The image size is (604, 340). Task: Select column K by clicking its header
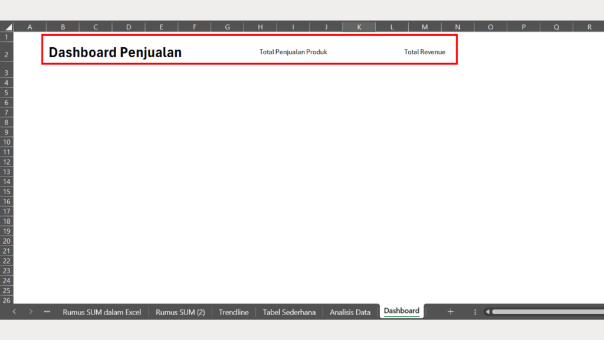click(x=359, y=26)
